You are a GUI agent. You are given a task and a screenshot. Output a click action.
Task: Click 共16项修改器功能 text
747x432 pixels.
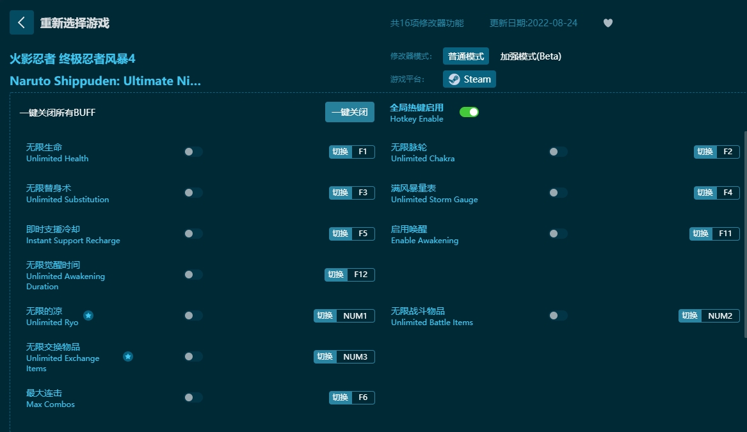tap(427, 23)
